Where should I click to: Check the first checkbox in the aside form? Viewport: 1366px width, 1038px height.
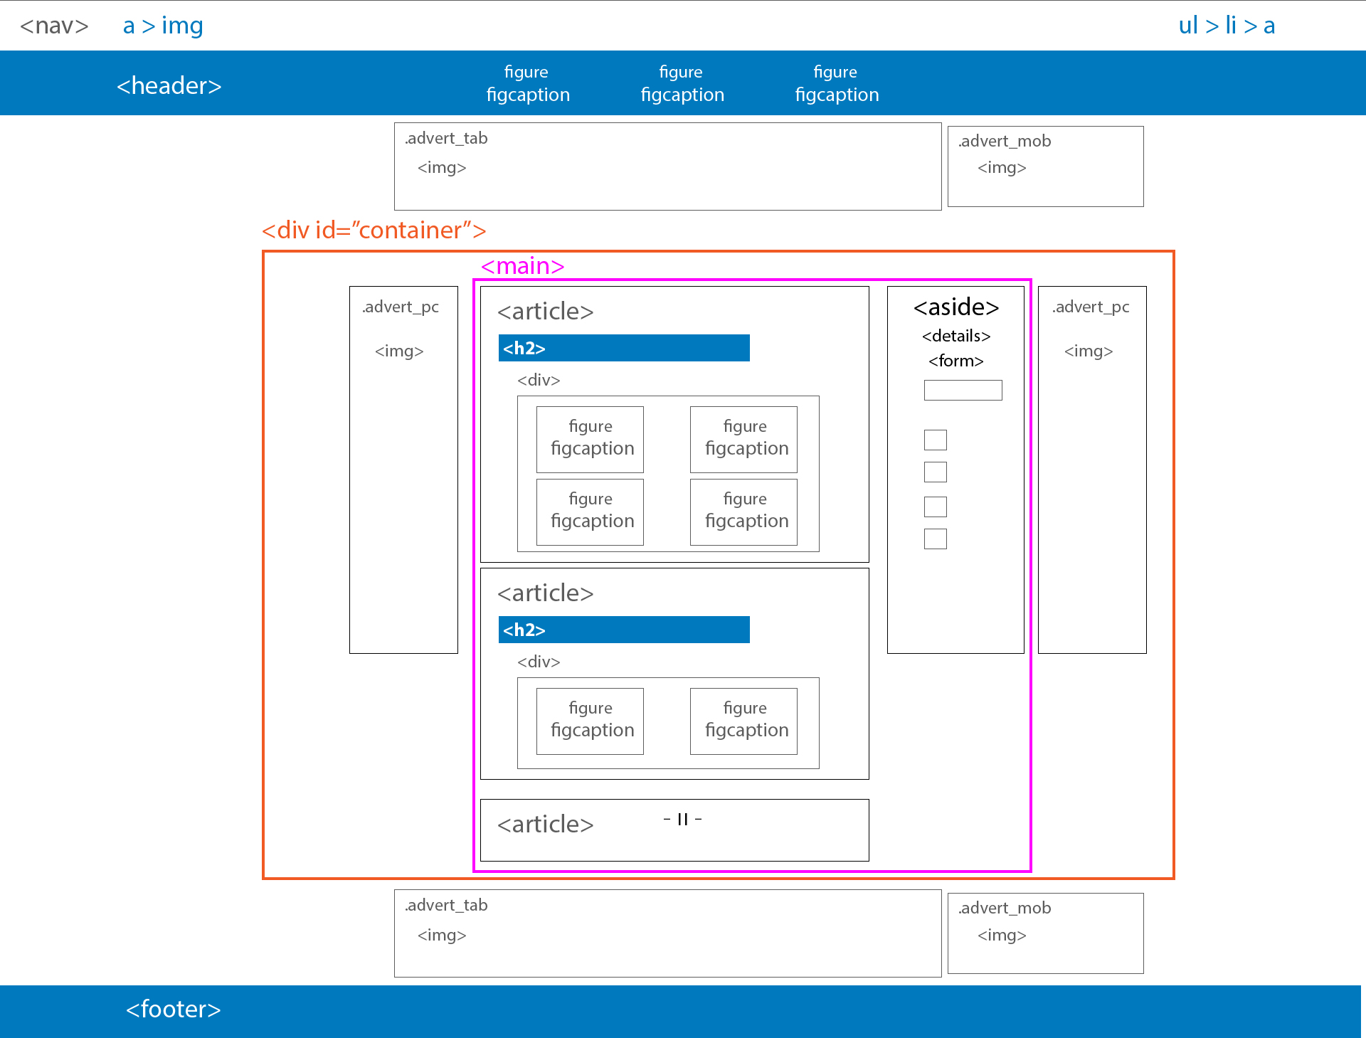click(936, 440)
